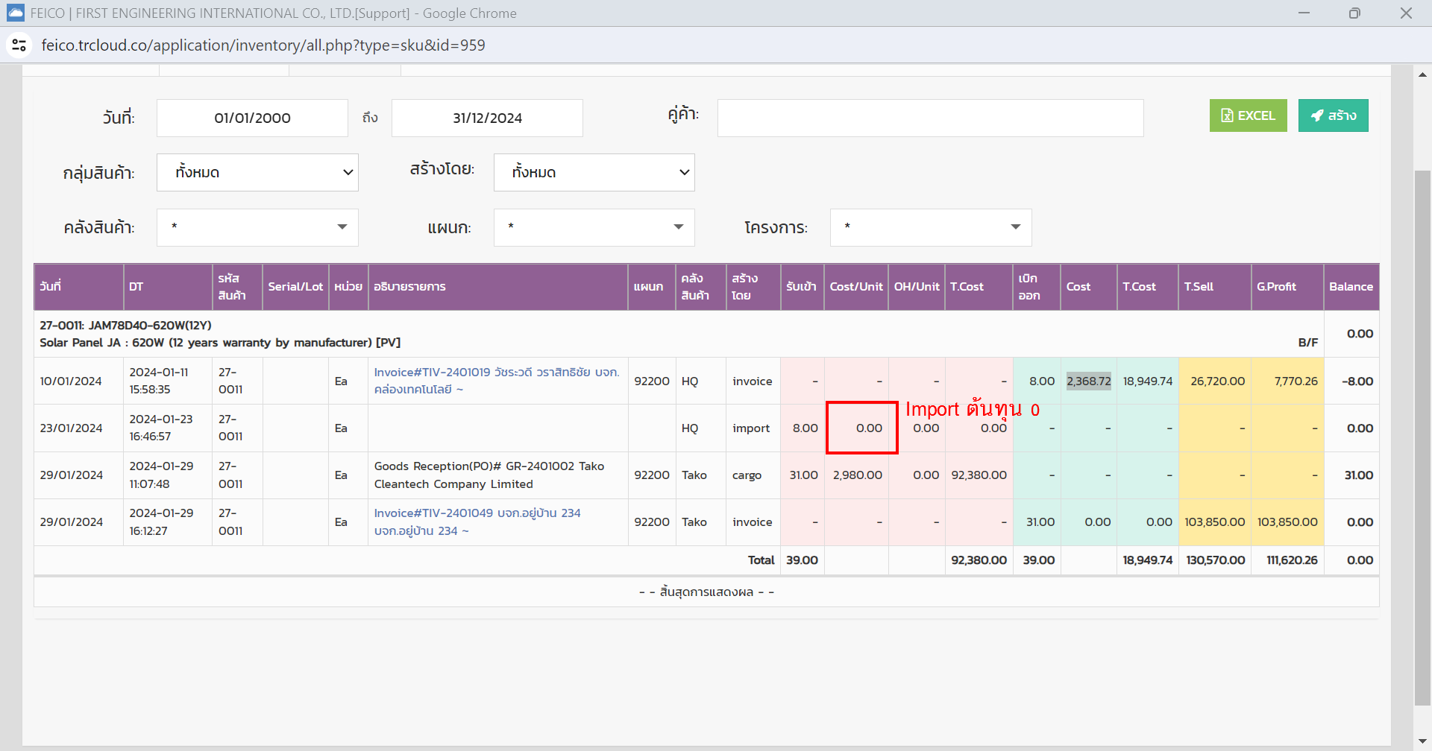
Task: Click the G.Profit value 7,770.26
Action: (1296, 381)
